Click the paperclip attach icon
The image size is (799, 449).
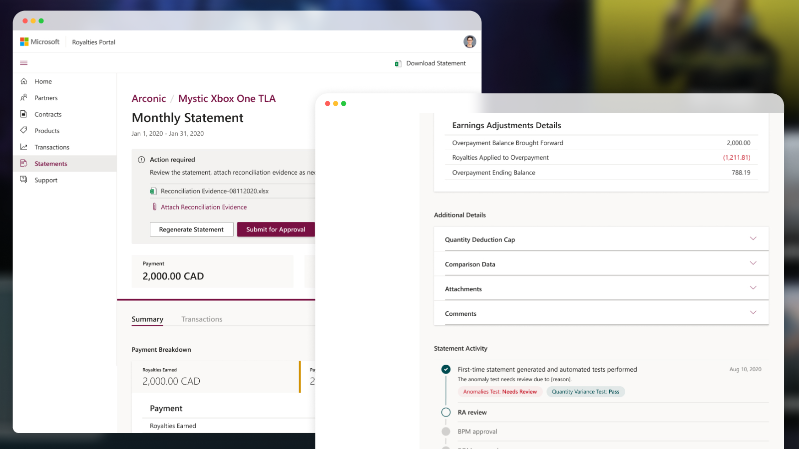[154, 207]
